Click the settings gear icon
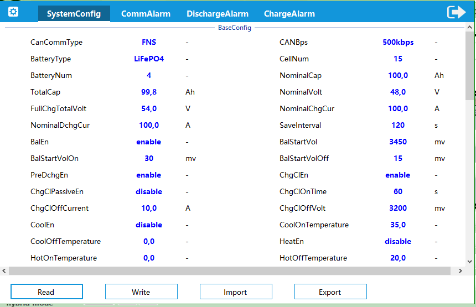 click(13, 12)
